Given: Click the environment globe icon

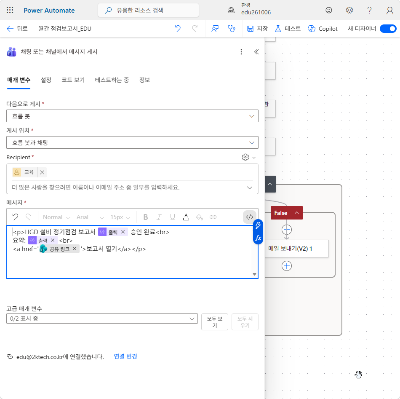Looking at the screenshot, I should click(231, 10).
